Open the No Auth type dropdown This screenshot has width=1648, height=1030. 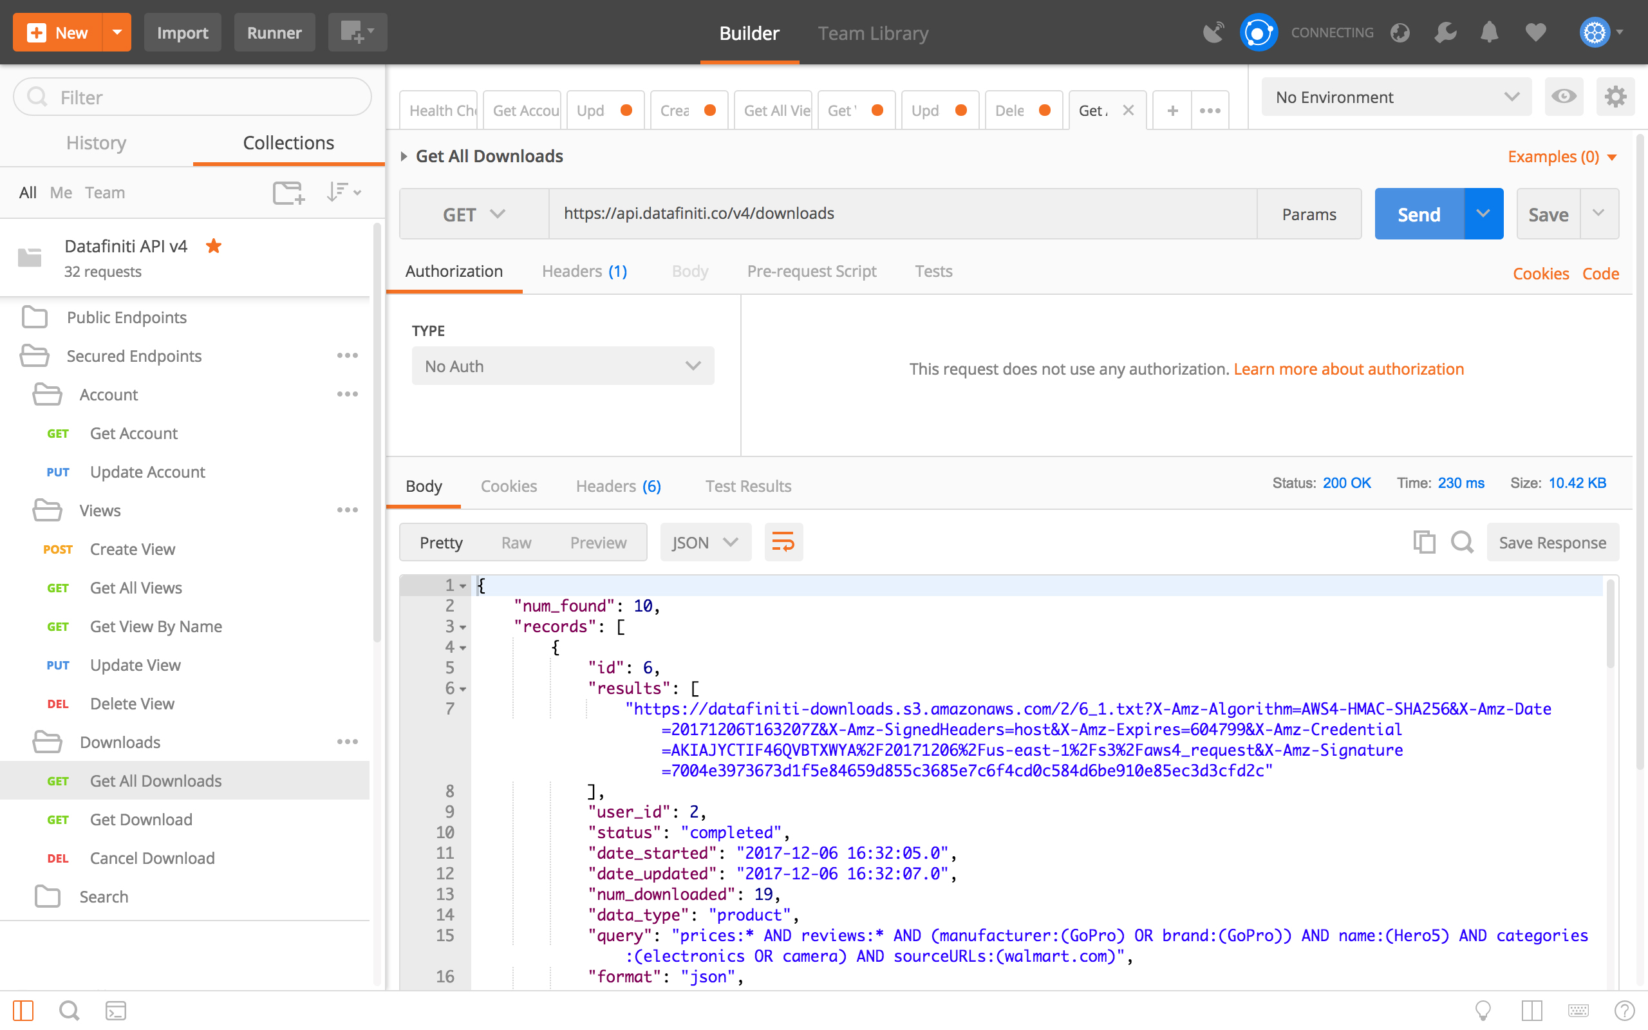pos(563,366)
